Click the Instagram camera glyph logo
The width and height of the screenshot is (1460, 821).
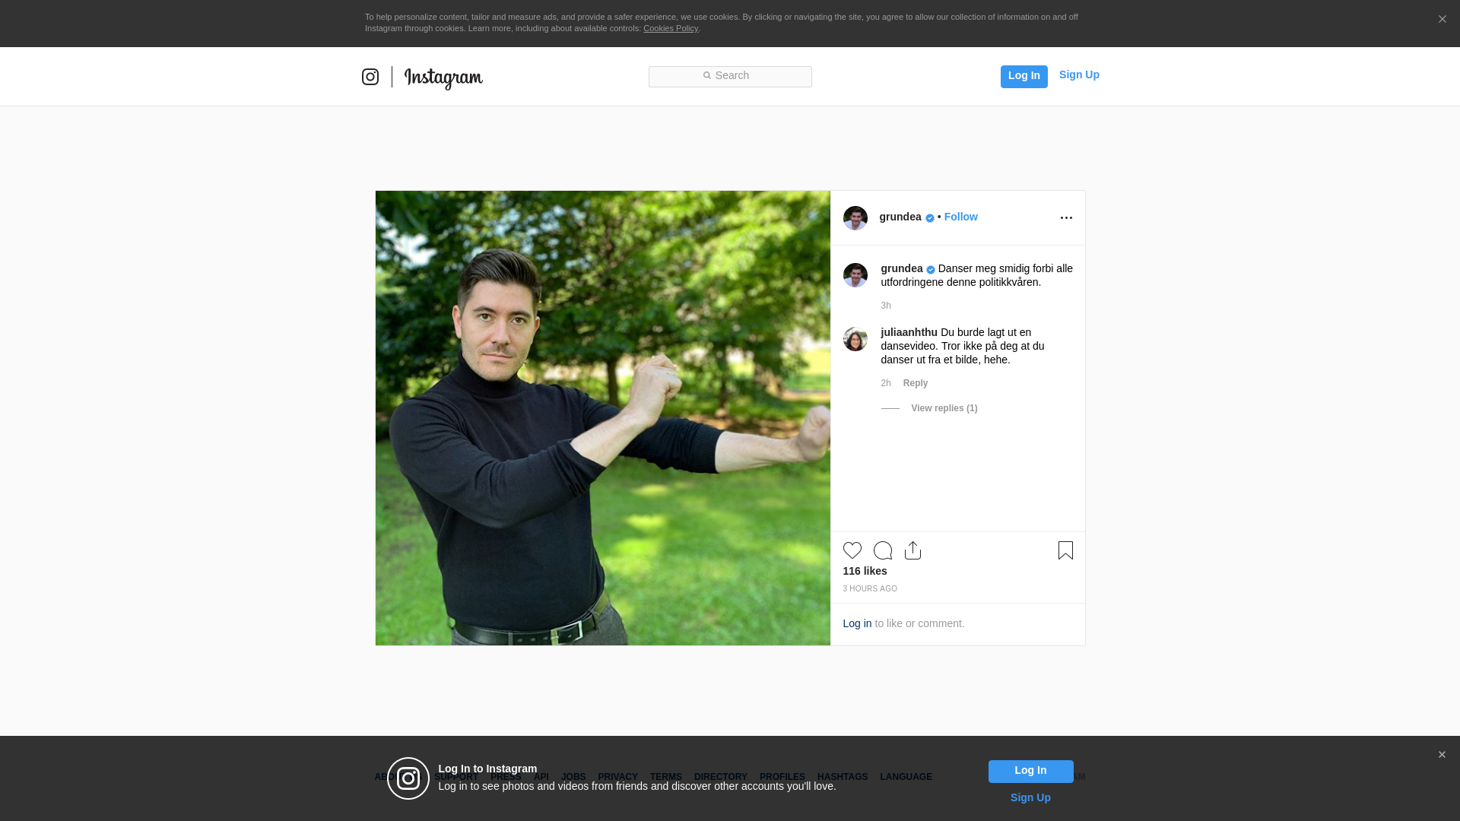pyautogui.click(x=370, y=77)
